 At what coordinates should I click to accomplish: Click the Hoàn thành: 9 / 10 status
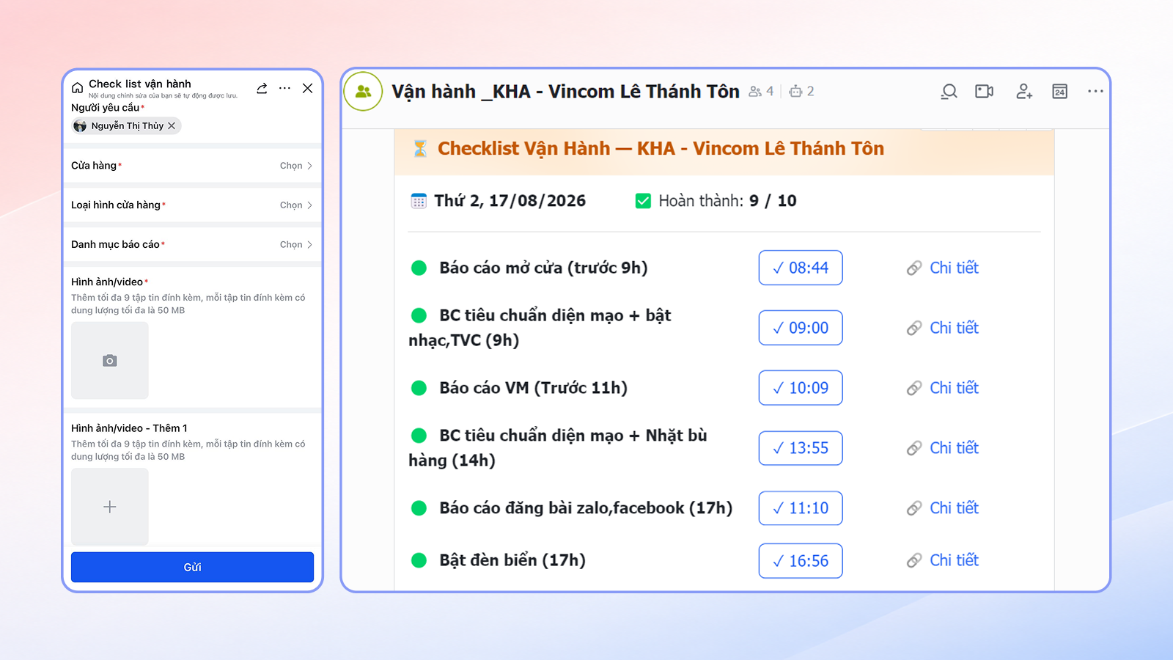(x=727, y=201)
